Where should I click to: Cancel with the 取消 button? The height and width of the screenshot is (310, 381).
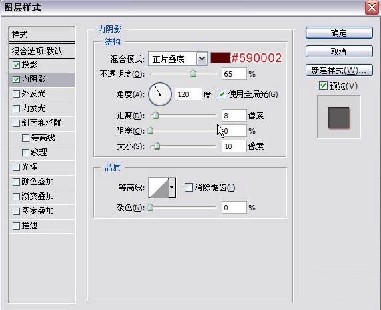(339, 51)
